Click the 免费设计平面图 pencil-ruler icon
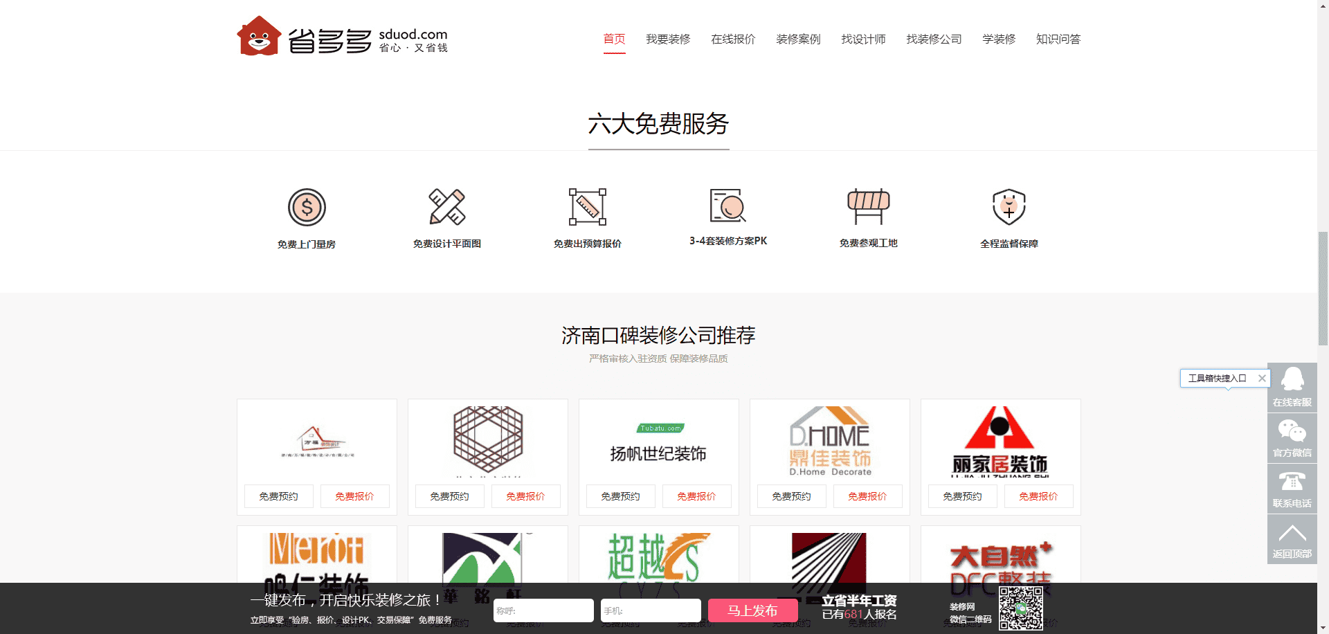 point(447,206)
